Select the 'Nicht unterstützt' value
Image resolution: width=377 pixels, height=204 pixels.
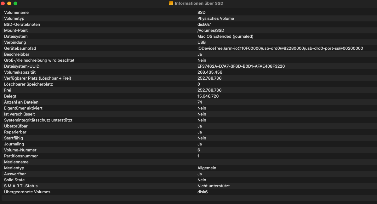pos(213,186)
